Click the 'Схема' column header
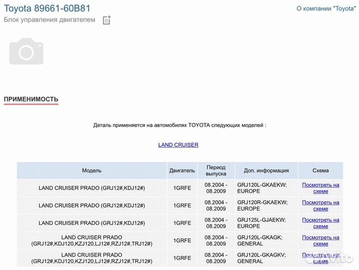The width and height of the screenshot is (359, 270). pos(320,170)
